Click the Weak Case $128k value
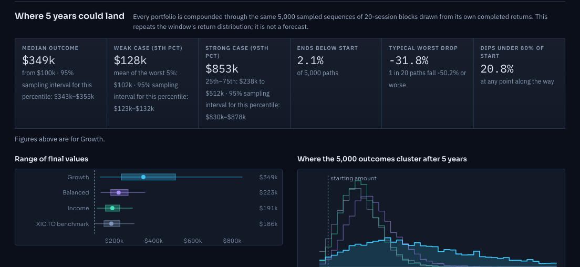The image size is (580, 267). pos(130,60)
